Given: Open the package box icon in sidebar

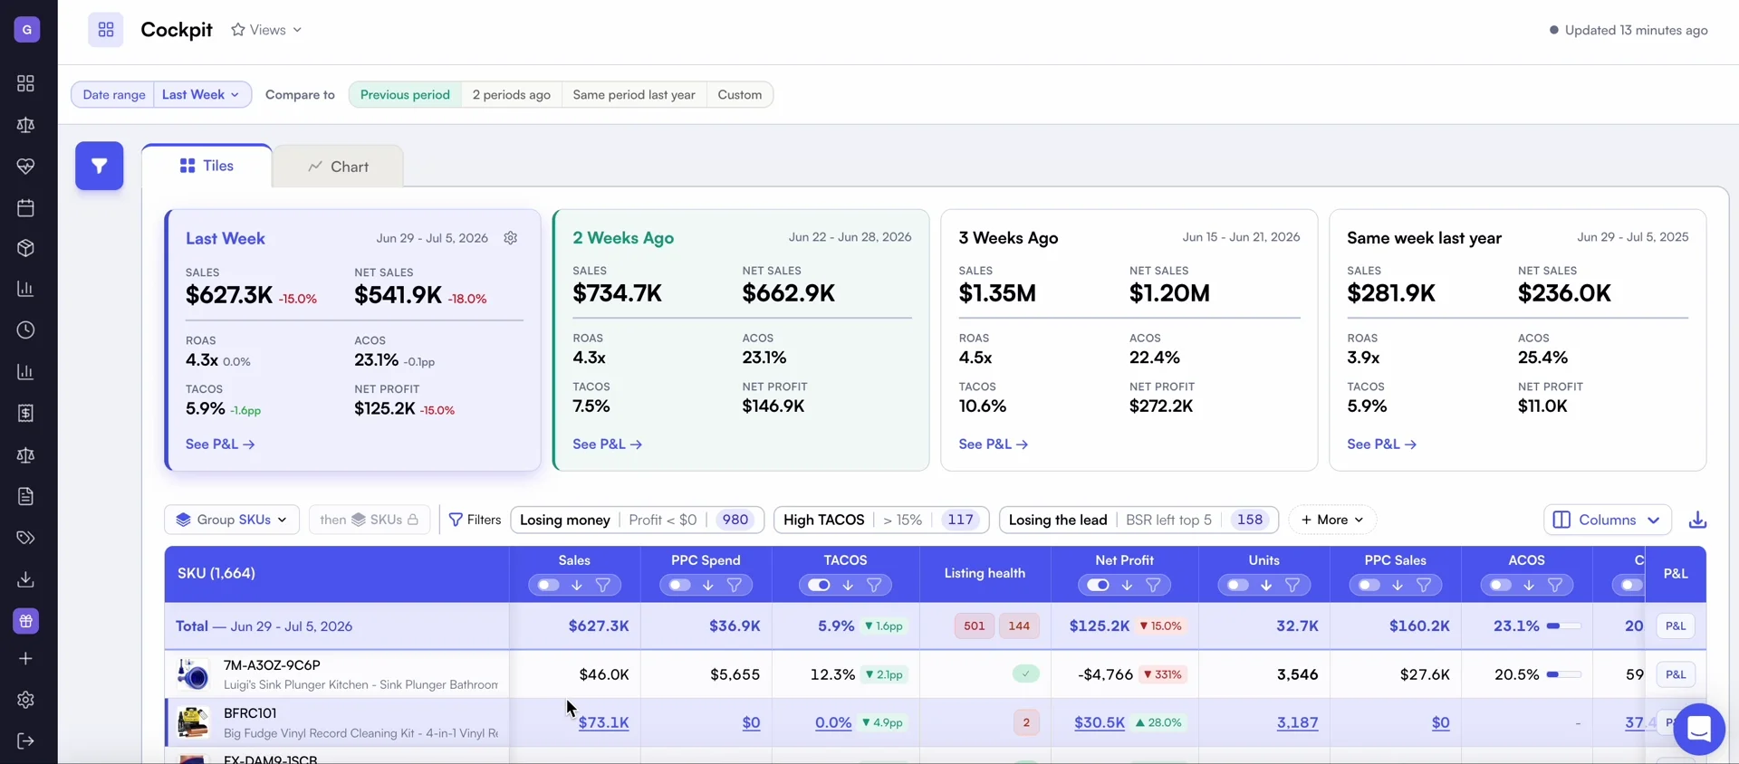Looking at the screenshot, I should pyautogui.click(x=25, y=248).
